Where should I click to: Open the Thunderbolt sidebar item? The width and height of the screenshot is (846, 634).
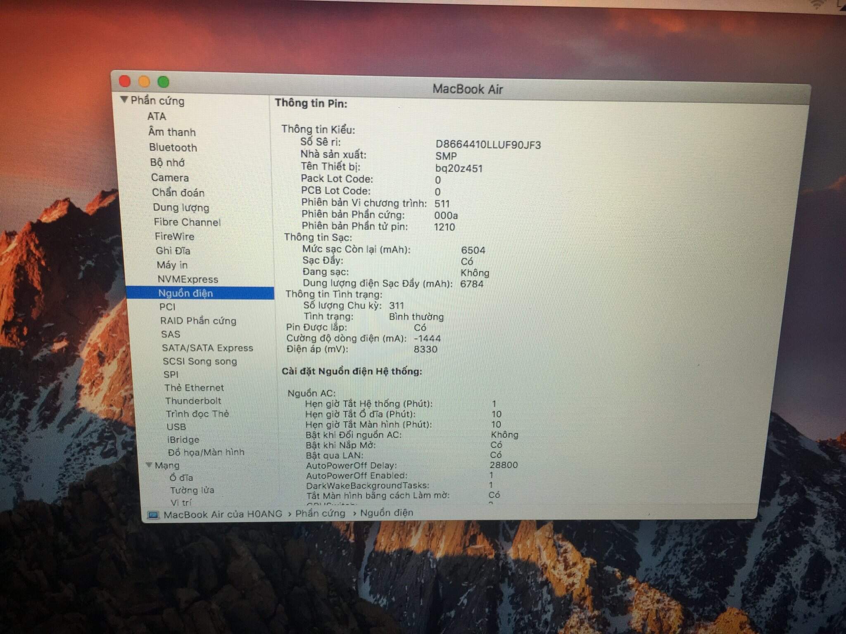(x=193, y=401)
